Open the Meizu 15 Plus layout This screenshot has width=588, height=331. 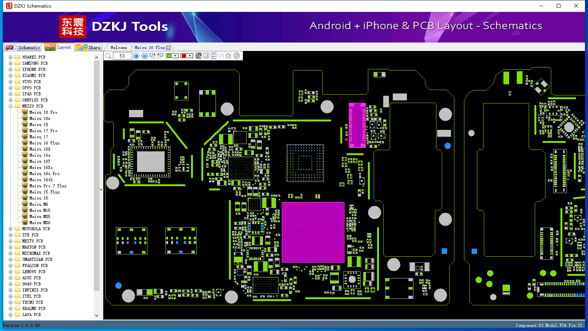tap(44, 192)
